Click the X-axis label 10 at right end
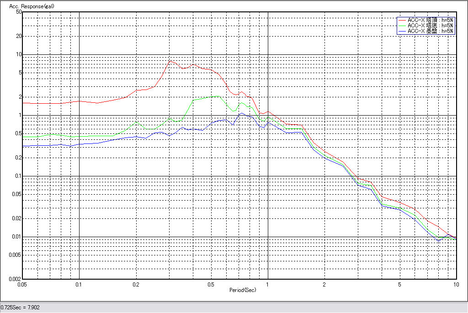This screenshot has width=468, height=313. [455, 284]
